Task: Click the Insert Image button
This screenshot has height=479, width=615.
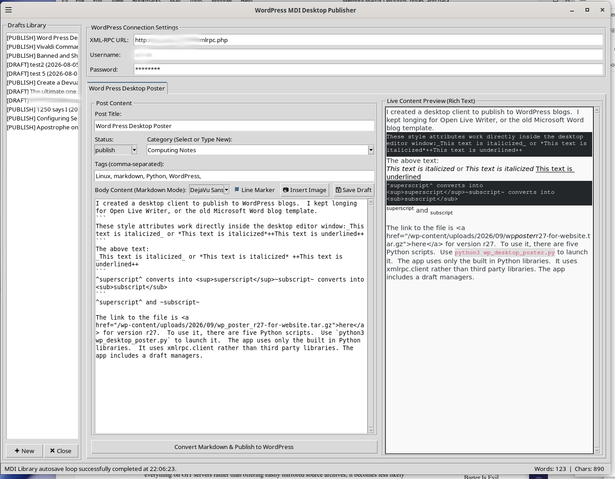Action: coord(305,190)
